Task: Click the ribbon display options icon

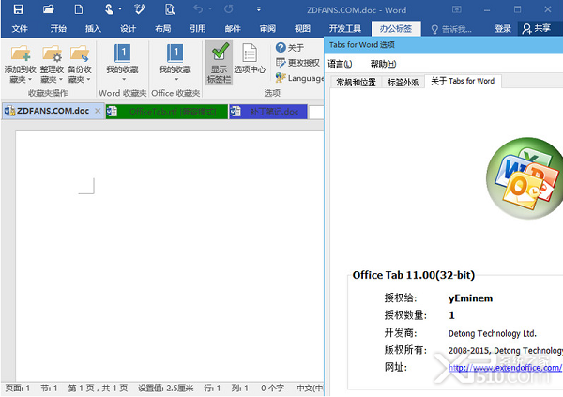Action: pyautogui.click(x=457, y=9)
